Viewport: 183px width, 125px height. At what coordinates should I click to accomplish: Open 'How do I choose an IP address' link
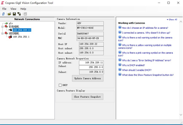click(x=145, y=28)
